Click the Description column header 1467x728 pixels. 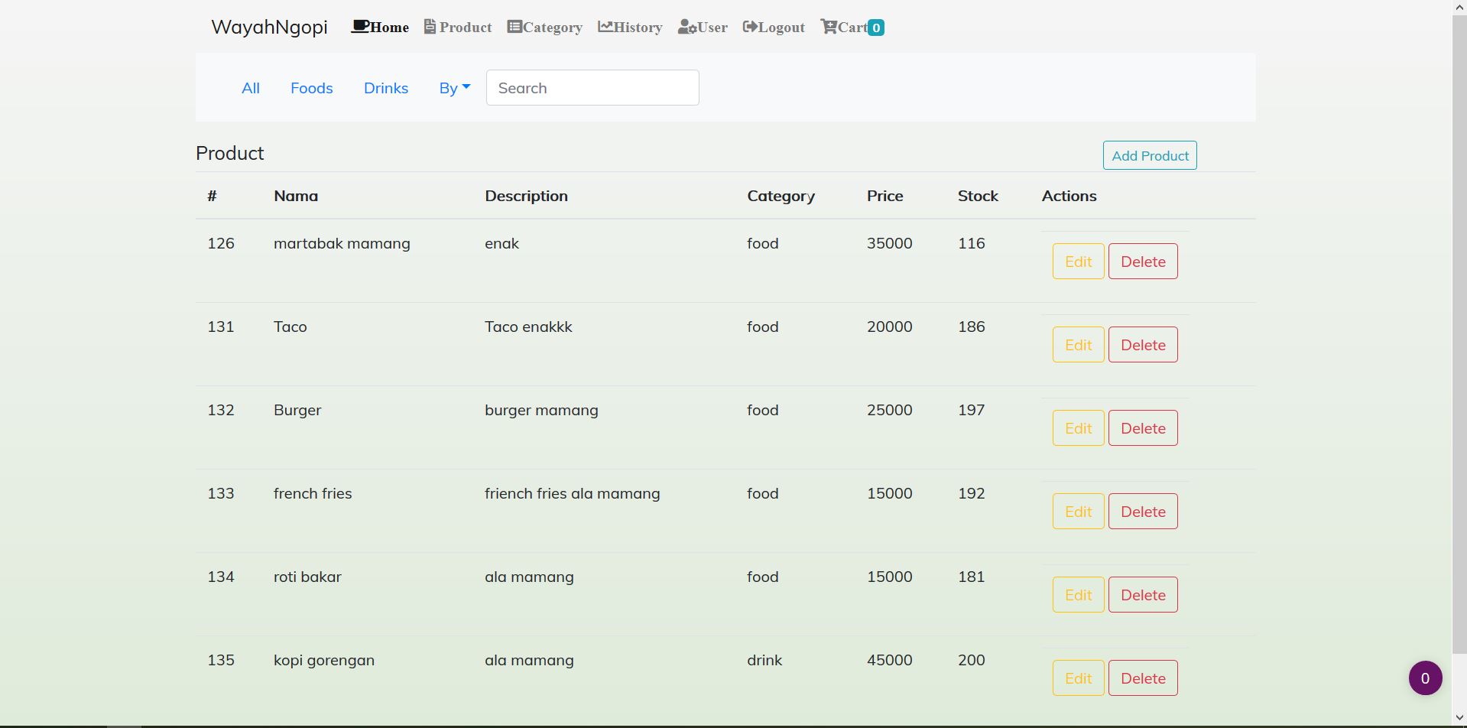[526, 196]
